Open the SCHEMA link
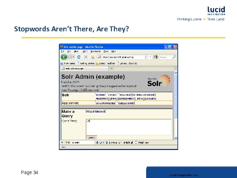Image resolution: width=237 pixels, height=178 pixels. click(x=101, y=95)
